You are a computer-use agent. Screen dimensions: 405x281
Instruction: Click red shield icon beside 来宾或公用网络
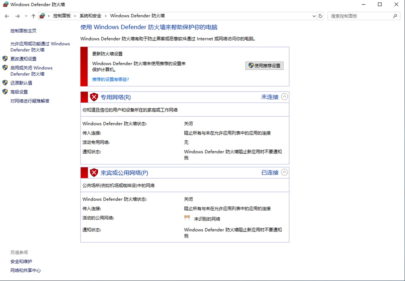pos(94,173)
